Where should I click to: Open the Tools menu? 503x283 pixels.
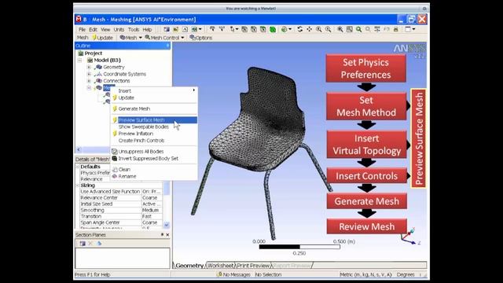click(x=134, y=30)
